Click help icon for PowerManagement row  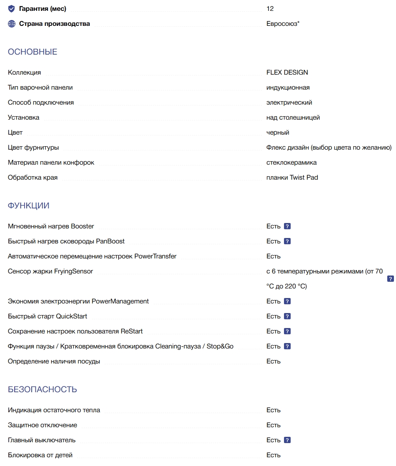click(x=287, y=301)
